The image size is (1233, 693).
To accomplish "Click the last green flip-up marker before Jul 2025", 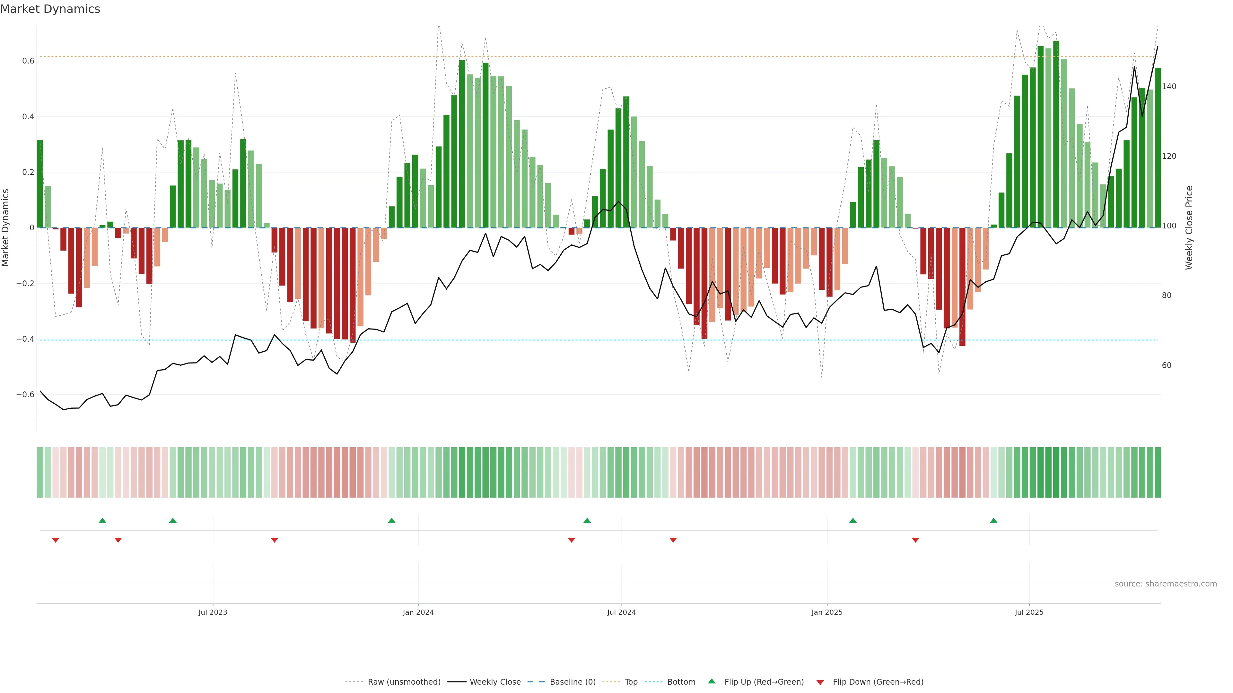I will (x=994, y=520).
